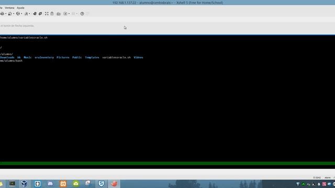Open the terminal app in taskbar
This screenshot has width=335, height=188.
pos(12,183)
